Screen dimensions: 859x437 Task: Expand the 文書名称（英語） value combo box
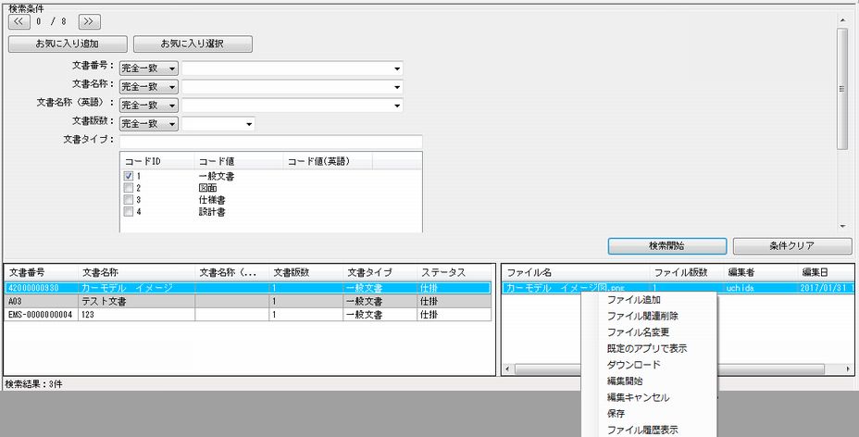tap(397, 106)
